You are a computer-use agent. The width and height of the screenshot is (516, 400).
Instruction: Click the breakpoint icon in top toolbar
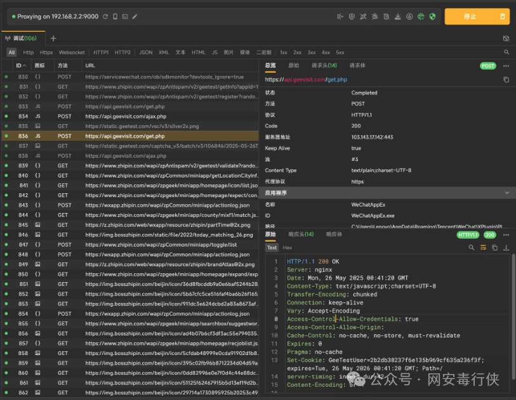340,16
